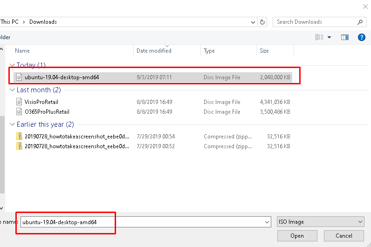The height and width of the screenshot is (247, 371).
Task: Click the Cancel button
Action: tap(344, 236)
